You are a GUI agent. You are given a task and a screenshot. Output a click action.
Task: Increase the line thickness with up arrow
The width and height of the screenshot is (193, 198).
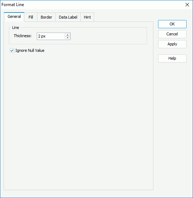coord(67,35)
